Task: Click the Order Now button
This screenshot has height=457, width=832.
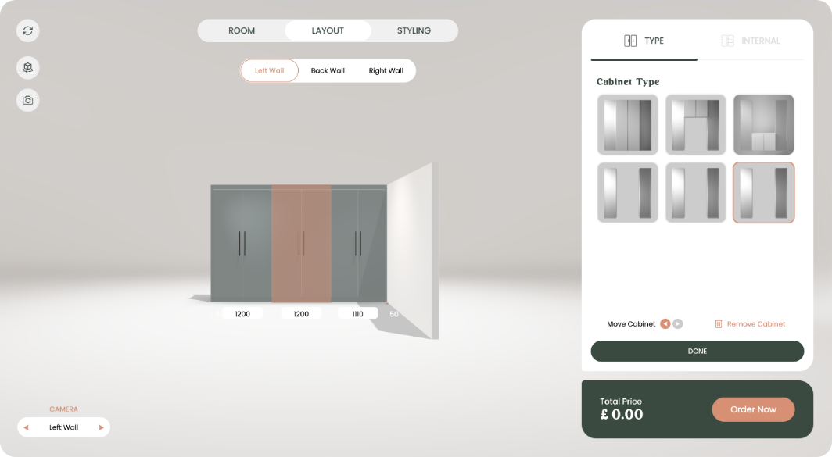Action: 753,409
